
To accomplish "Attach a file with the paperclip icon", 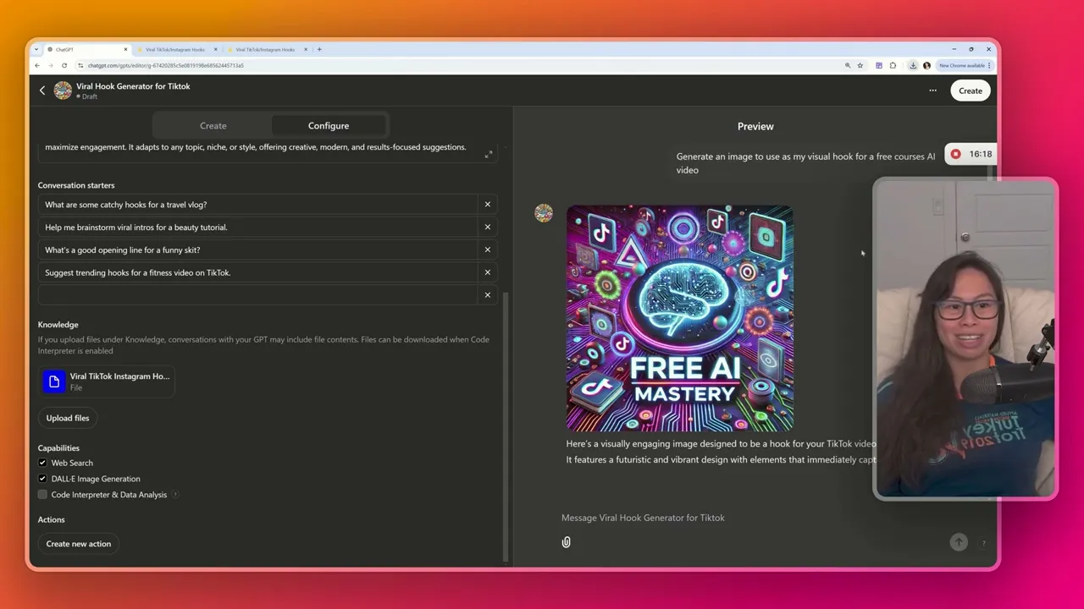I will [x=567, y=542].
